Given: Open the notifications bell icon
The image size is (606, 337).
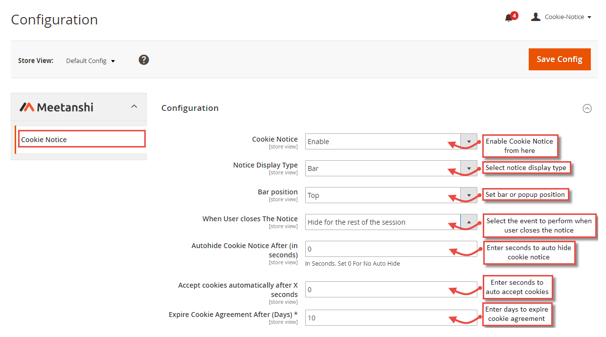Looking at the screenshot, I should [509, 18].
